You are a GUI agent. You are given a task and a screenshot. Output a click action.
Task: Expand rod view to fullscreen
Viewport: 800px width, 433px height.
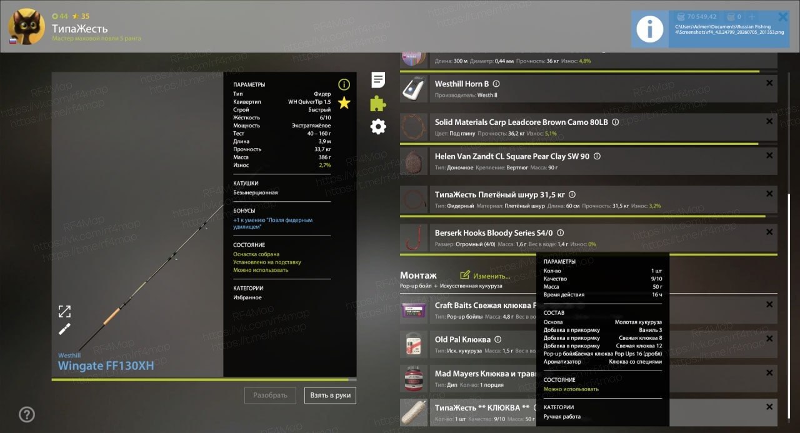coord(64,311)
